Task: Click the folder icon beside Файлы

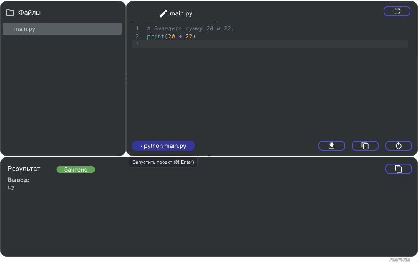Action: (x=10, y=13)
